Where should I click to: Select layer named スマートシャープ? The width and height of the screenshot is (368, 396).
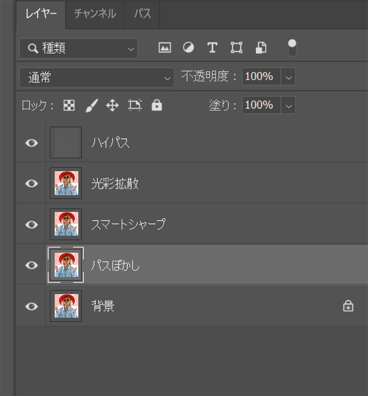pyautogui.click(x=128, y=224)
